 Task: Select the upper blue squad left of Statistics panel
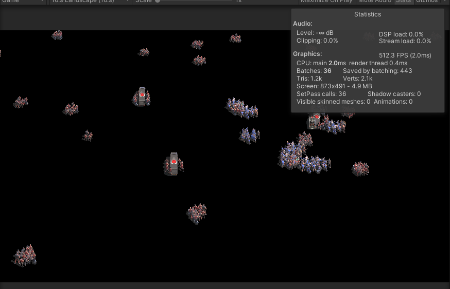tap(241, 107)
